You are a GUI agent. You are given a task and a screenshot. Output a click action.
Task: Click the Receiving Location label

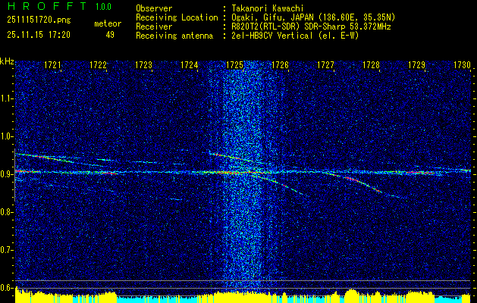(177, 17)
